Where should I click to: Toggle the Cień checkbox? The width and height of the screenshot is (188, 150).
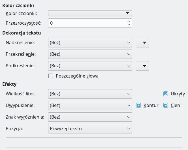pos(166,105)
